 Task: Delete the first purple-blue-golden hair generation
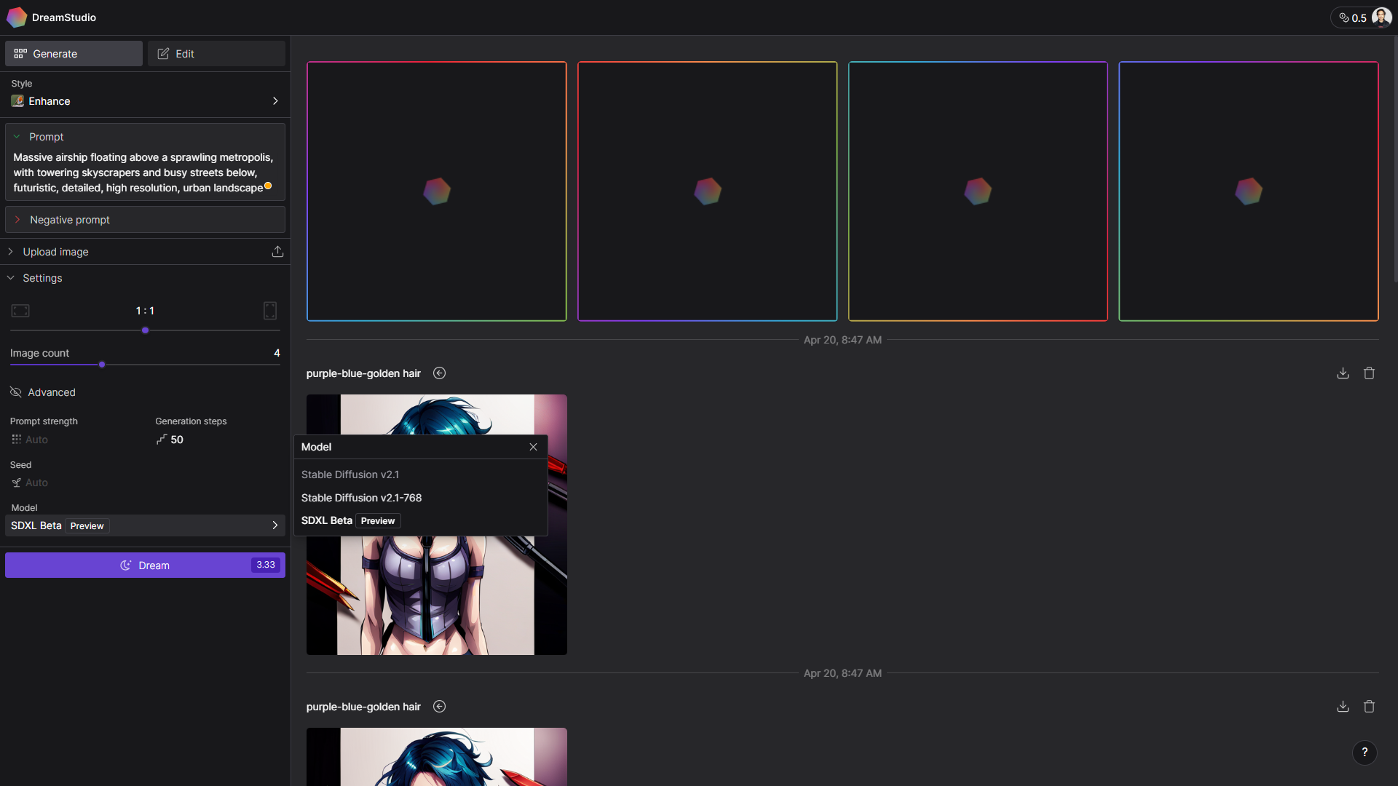pos(1369,373)
